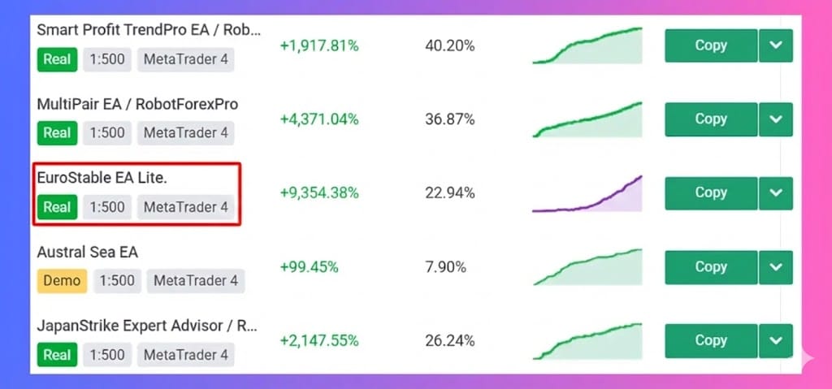
Task: Copy the Smart Profit TrendPro EA strategy
Action: [710, 46]
